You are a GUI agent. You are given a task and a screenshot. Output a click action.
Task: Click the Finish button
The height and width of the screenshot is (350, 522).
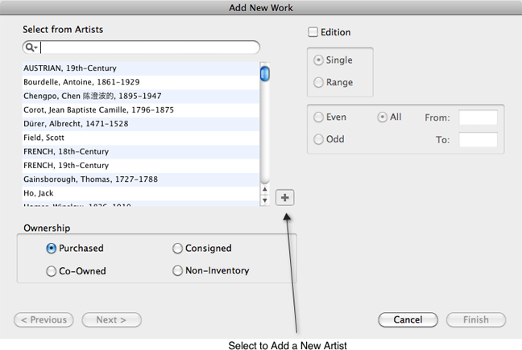coord(475,319)
